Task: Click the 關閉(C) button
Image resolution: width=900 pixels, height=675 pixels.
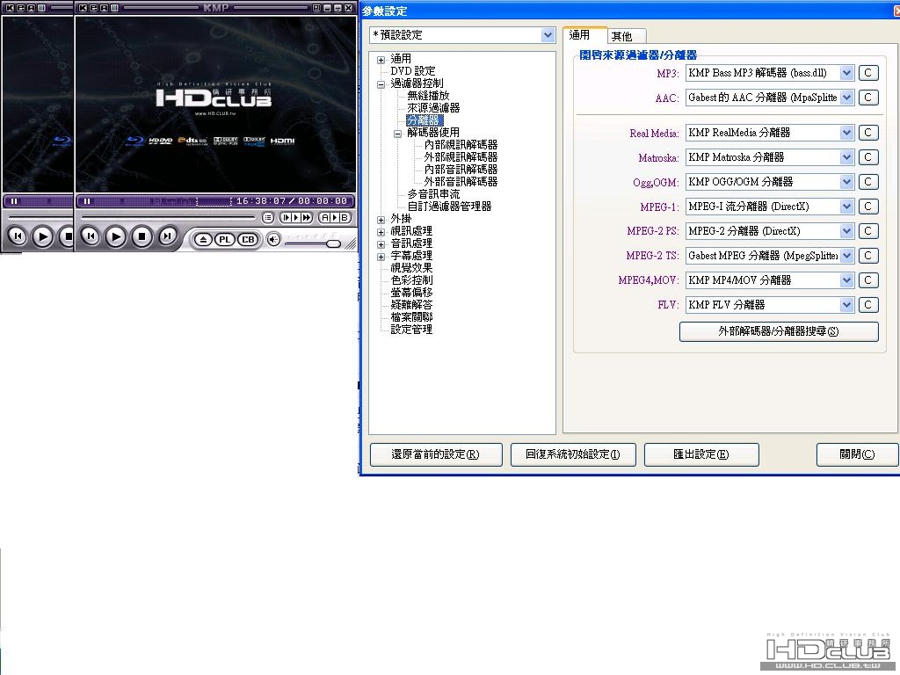Action: 857,454
